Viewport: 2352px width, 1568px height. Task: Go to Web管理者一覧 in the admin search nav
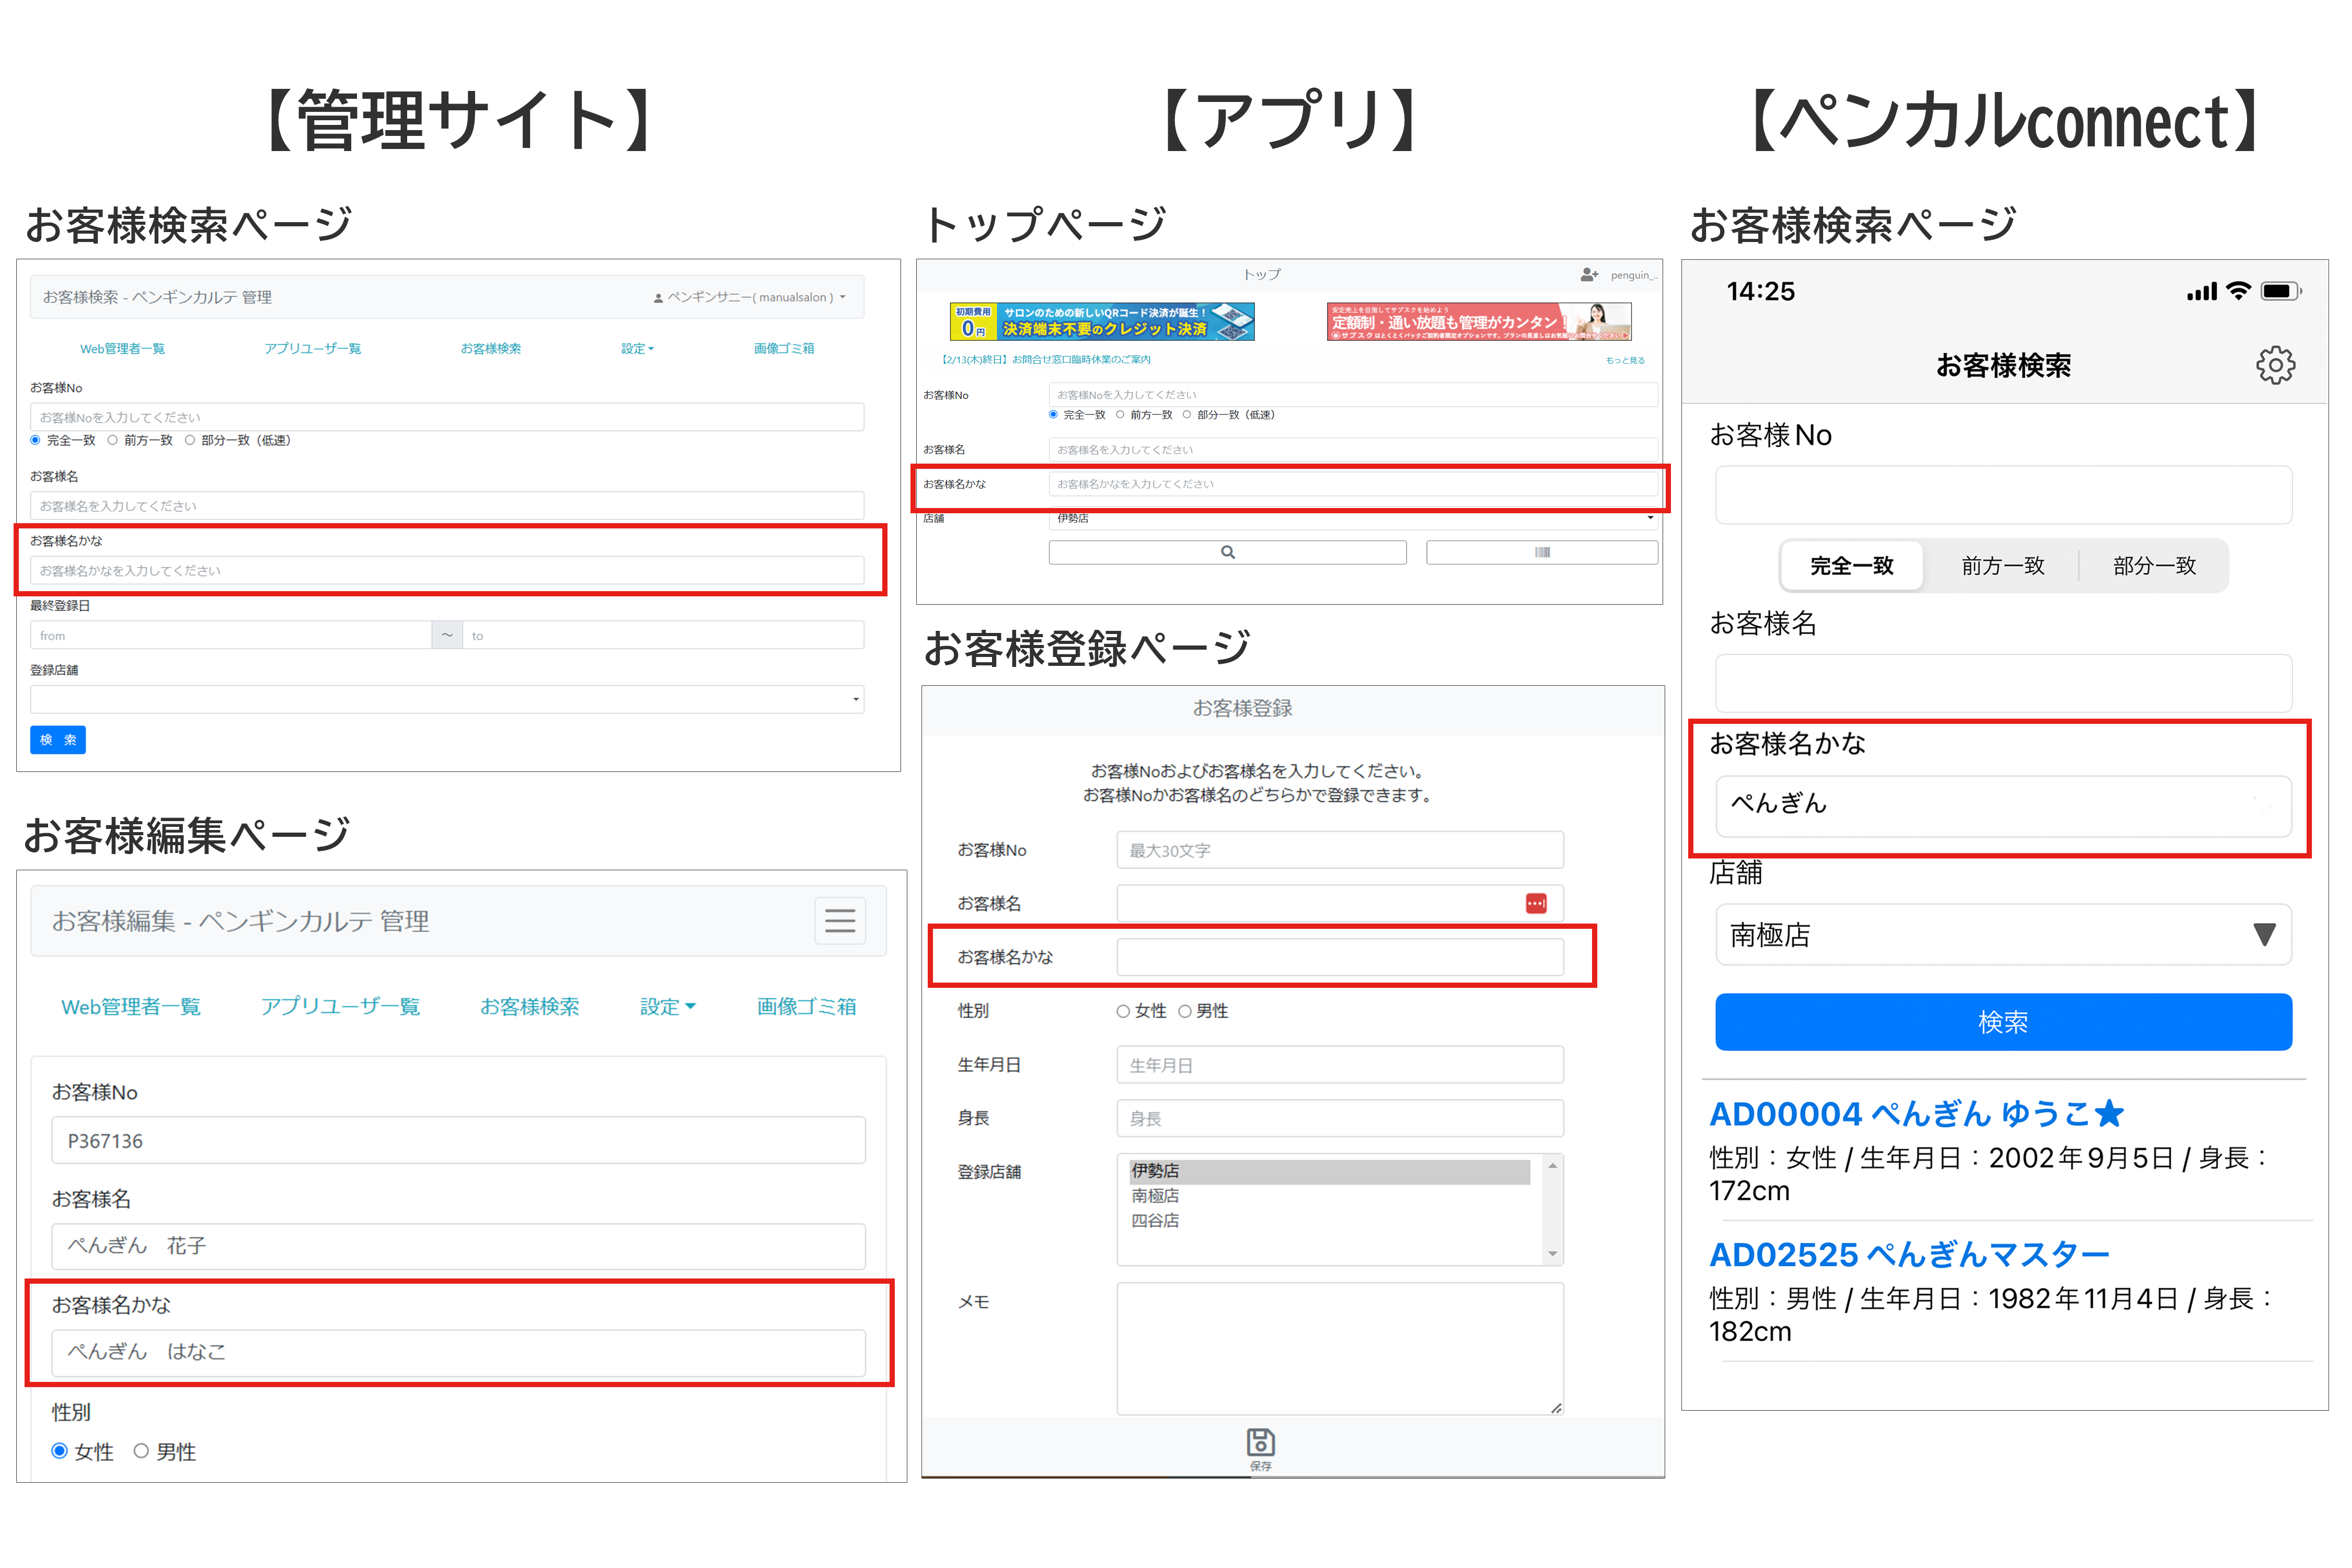[122, 349]
